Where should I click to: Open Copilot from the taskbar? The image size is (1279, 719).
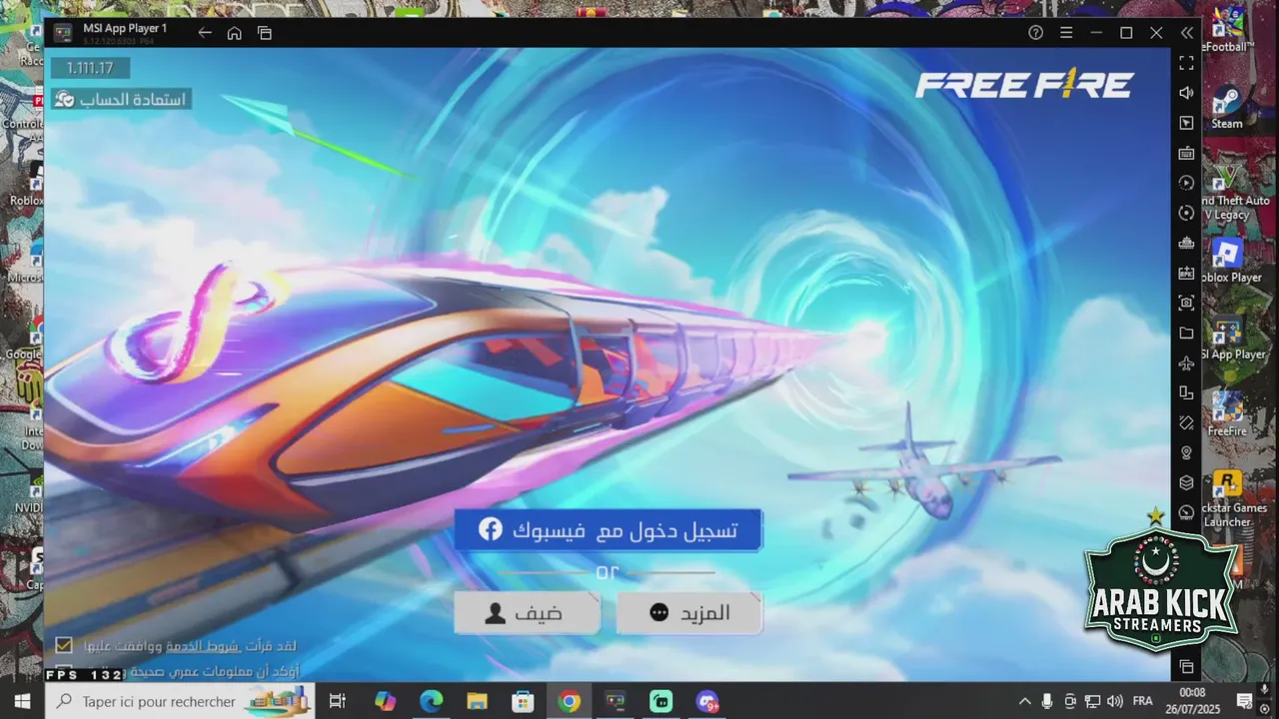click(x=385, y=701)
